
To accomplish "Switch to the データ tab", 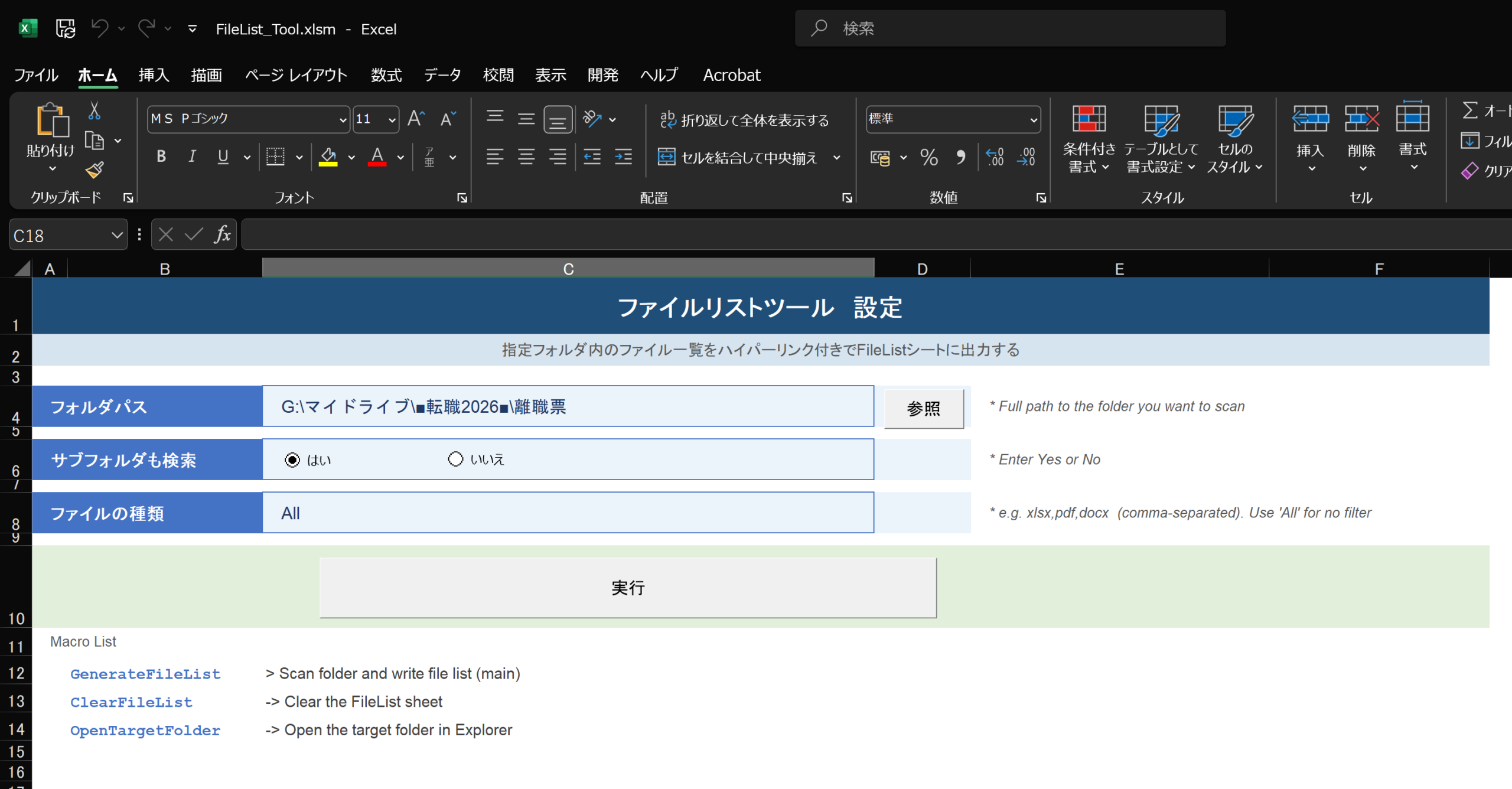I will point(442,75).
